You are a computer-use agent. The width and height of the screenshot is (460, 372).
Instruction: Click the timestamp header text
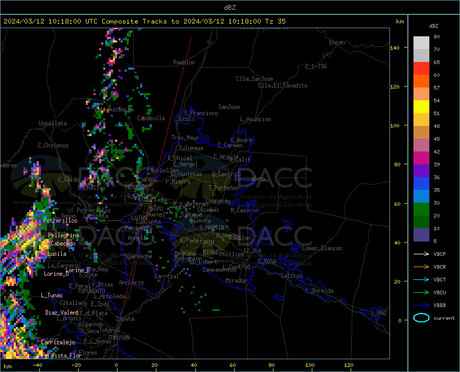click(144, 21)
